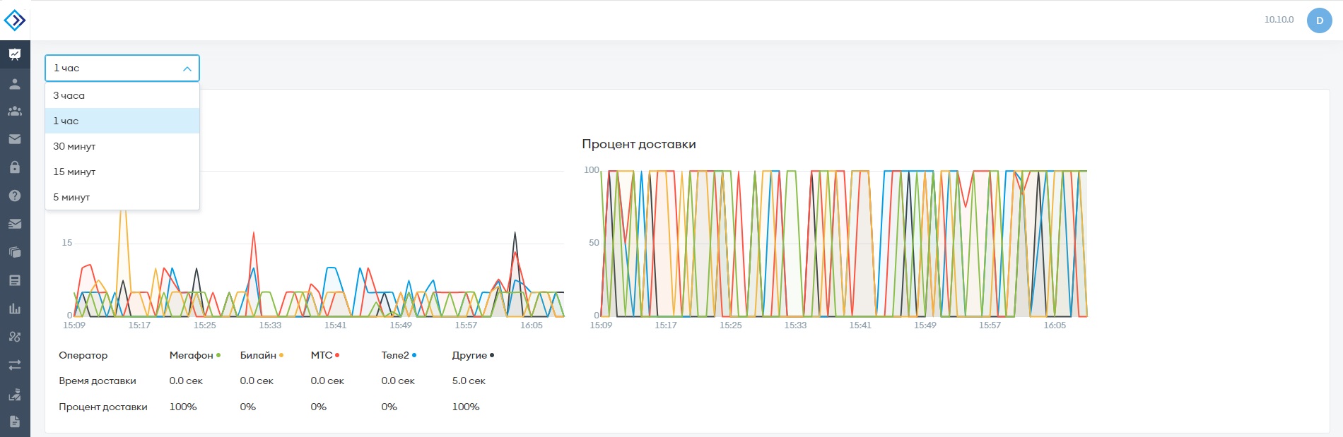Open the user group icon in sidebar

[15, 111]
